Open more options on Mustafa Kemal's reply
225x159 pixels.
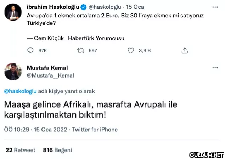(x=215, y=67)
